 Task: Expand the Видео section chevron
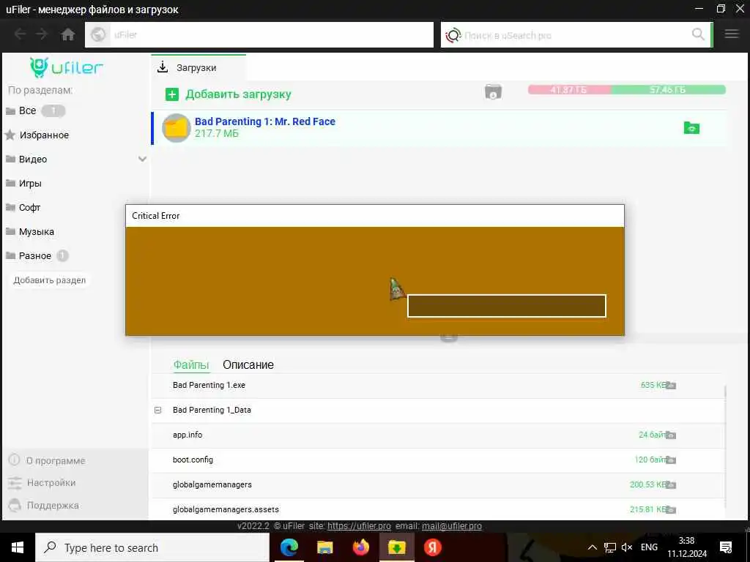tap(142, 159)
